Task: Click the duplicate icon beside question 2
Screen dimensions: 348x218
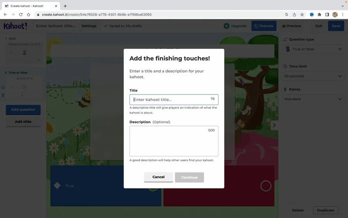Action: (3, 87)
